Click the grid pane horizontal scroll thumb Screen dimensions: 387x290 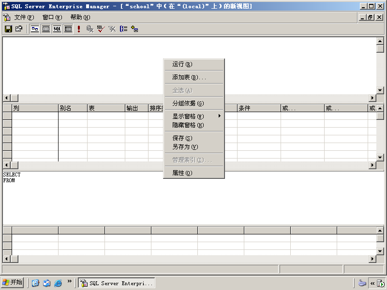point(14,165)
